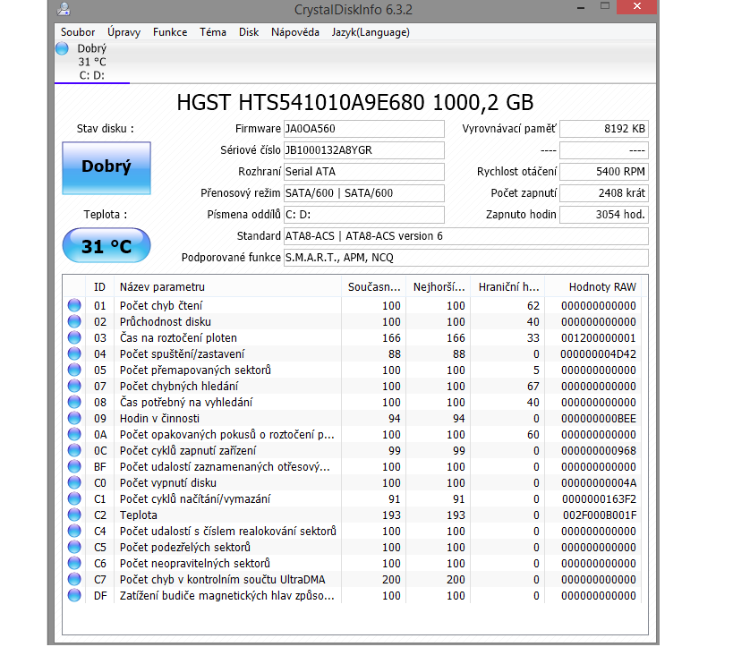Click status orb for Počet cyklů zapnutí zařízení
This screenshot has width=733, height=647.
pos(74,450)
